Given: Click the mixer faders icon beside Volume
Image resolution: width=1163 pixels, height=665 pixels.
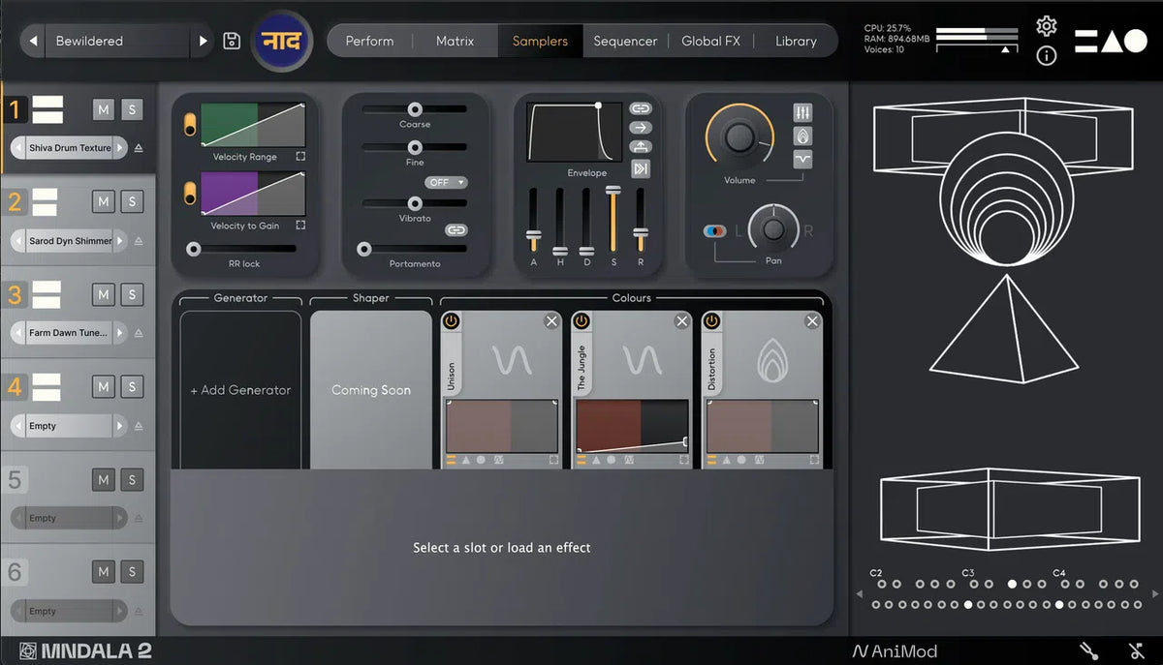Looking at the screenshot, I should (802, 113).
